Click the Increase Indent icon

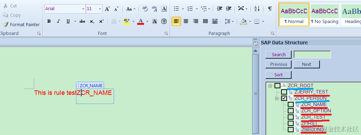(228, 9)
